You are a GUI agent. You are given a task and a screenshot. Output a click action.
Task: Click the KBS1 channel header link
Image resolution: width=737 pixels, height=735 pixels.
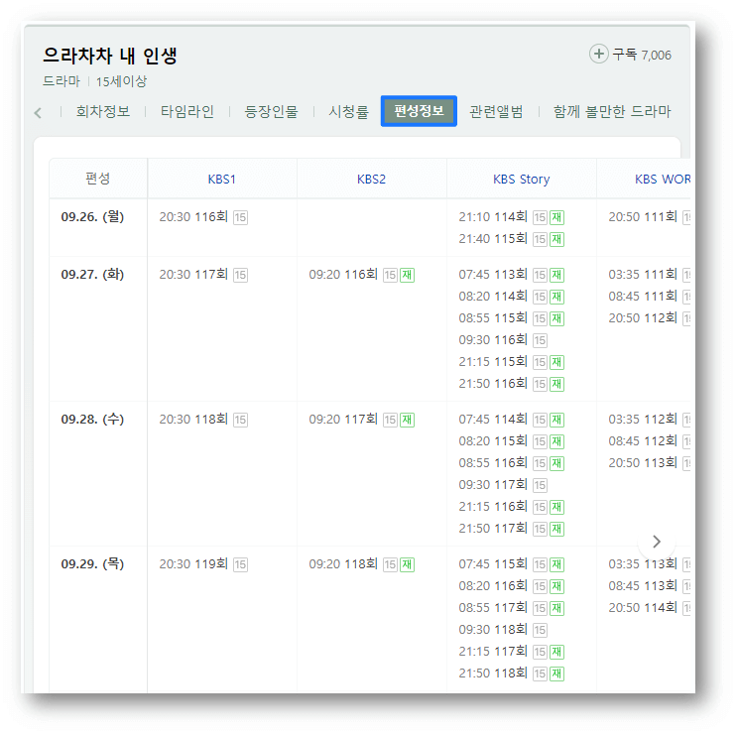point(221,180)
